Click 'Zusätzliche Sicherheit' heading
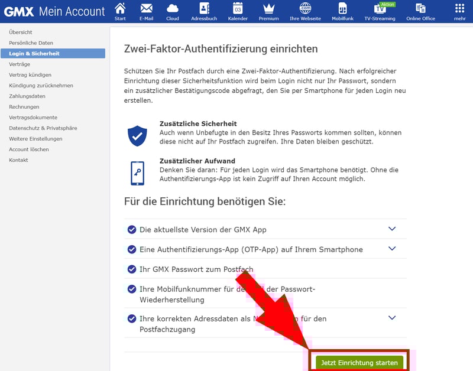The height and width of the screenshot is (371, 473). (198, 123)
